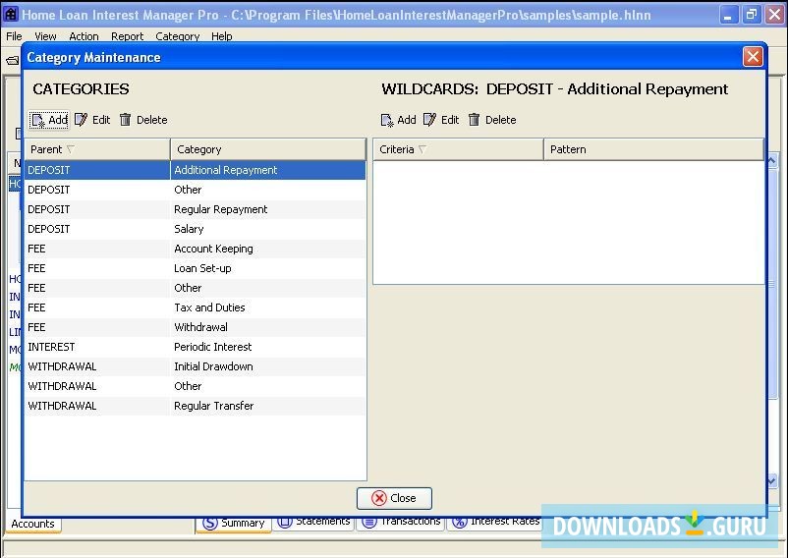Screen dimensions: 788x558
Task: Select the Regular Repayment category
Action: coord(195,209)
